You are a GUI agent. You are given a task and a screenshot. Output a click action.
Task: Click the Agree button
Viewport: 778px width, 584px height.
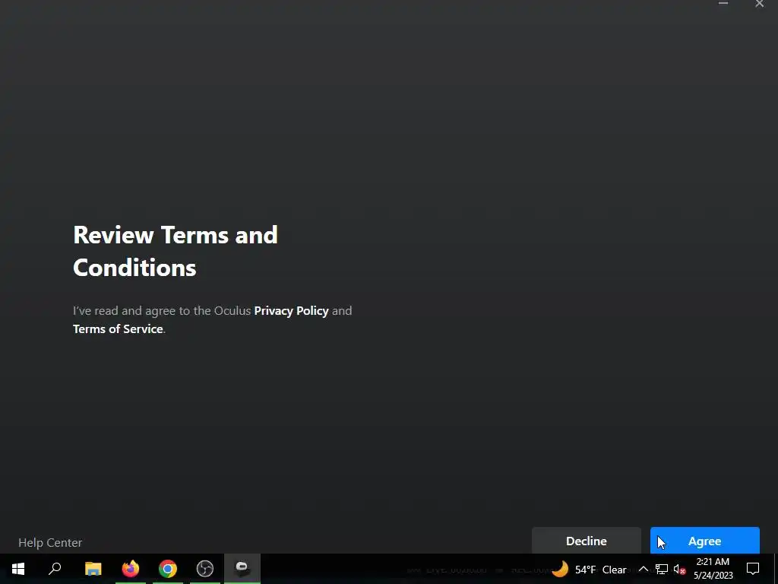(704, 541)
